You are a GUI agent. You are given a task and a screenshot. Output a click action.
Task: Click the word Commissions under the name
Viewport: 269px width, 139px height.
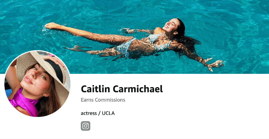tap(110, 100)
